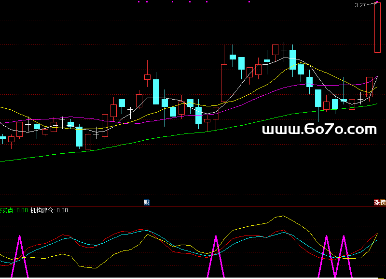The height and width of the screenshot is (279, 386).
Task: Click the magenta dot atop the 3.27 candle
Action: coord(376,2)
